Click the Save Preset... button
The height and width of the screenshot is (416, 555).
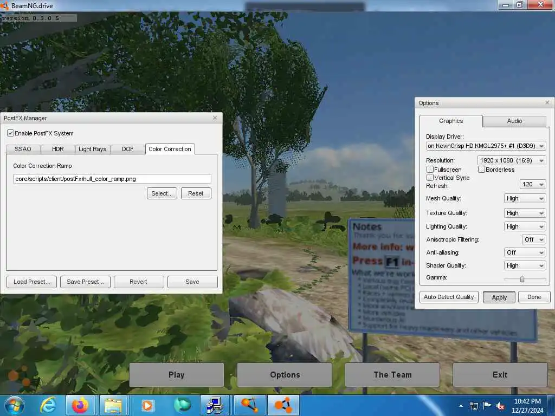[x=85, y=282]
